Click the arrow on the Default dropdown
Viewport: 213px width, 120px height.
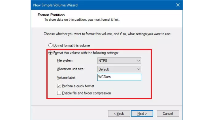pos(138,69)
